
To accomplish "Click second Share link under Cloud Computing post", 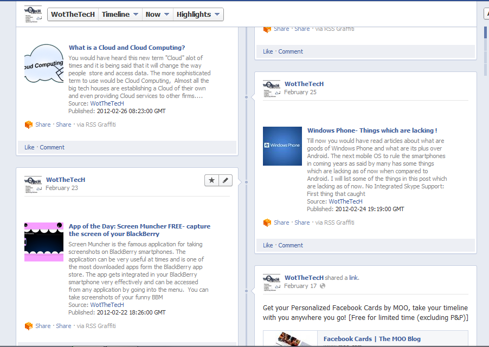I will pyautogui.click(x=63, y=125).
